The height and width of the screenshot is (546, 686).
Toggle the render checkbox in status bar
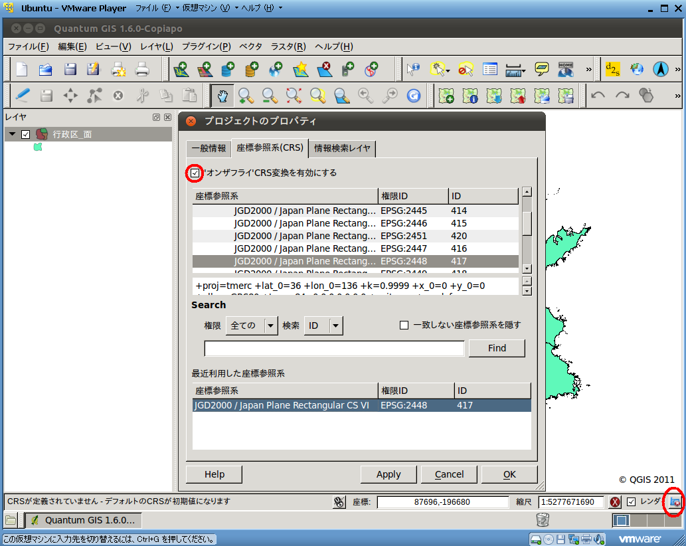631,501
